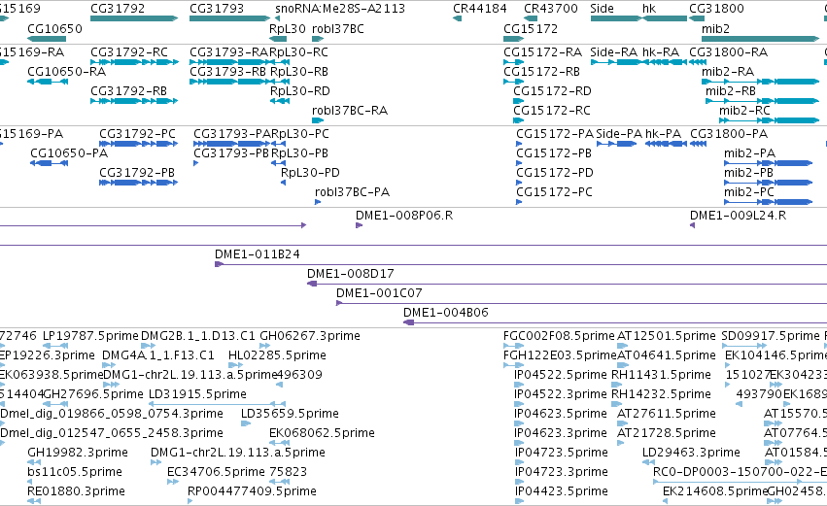This screenshot has width=827, height=506.
Task: Select the CG31792 gene feature
Action: point(134,18)
